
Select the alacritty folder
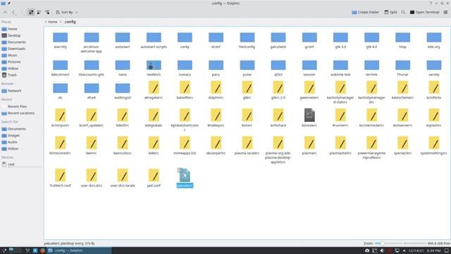point(60,40)
